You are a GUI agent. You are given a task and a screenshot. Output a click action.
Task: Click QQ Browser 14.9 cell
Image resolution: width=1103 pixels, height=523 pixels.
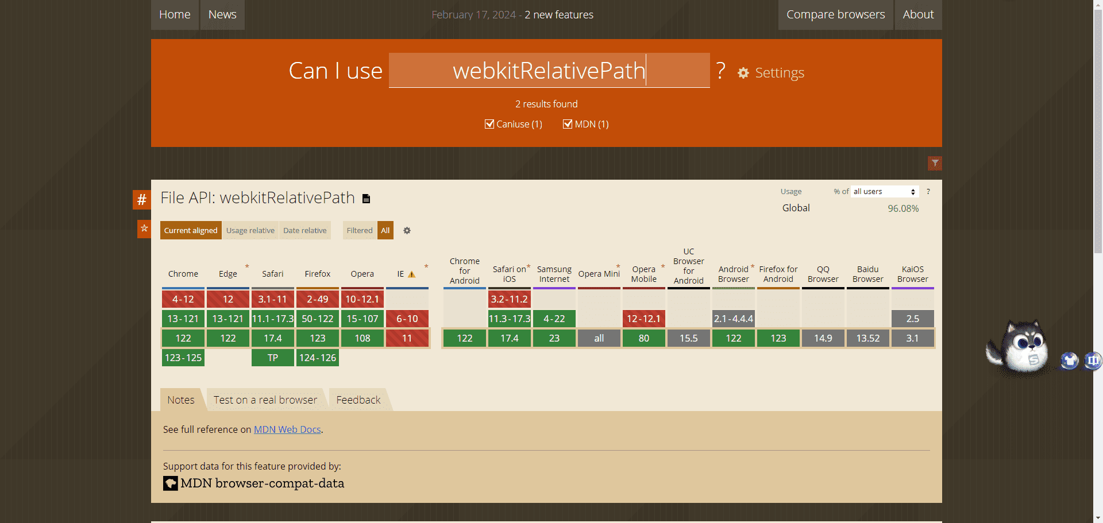823,338
